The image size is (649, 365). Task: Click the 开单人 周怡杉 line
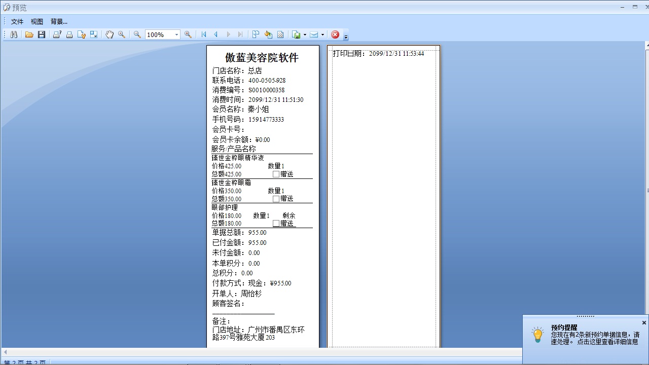click(x=237, y=294)
